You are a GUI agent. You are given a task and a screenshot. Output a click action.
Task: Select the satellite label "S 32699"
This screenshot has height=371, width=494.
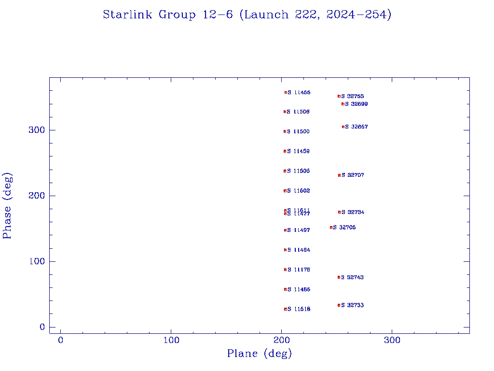click(357, 104)
